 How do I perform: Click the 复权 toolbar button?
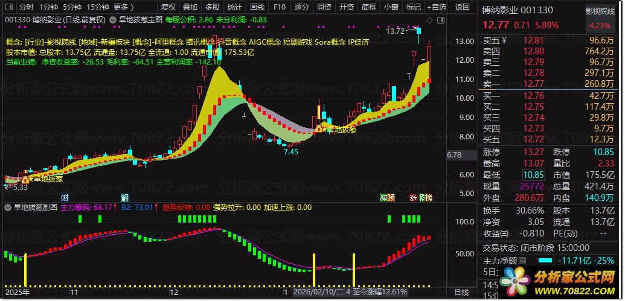pos(168,7)
